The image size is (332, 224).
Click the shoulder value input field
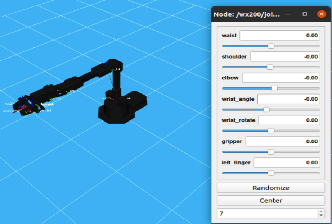click(285, 57)
